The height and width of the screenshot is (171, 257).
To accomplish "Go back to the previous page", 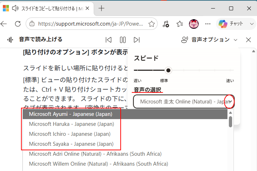I will pos(4,24).
